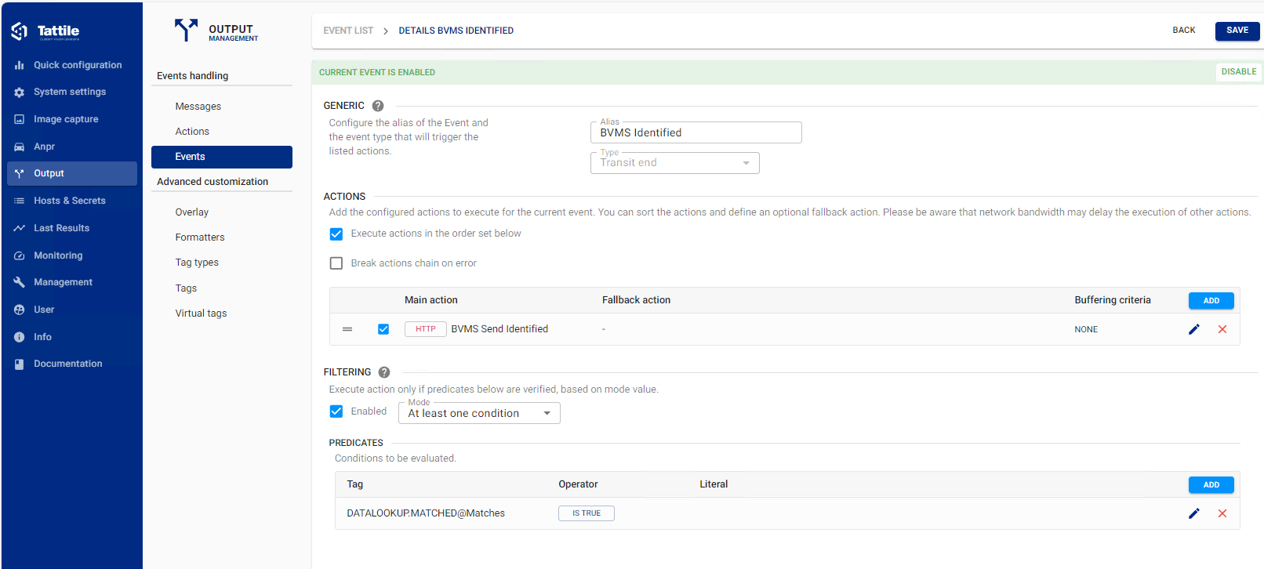Image resolution: width=1264 pixels, height=569 pixels.
Task: Edit the DATALOOKUP.MATCHED@Matches predicate
Action: (1194, 513)
